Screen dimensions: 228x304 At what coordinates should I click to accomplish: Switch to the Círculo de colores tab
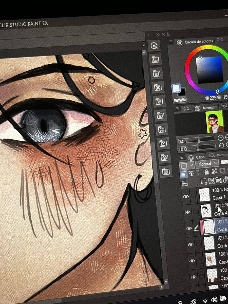[195, 42]
